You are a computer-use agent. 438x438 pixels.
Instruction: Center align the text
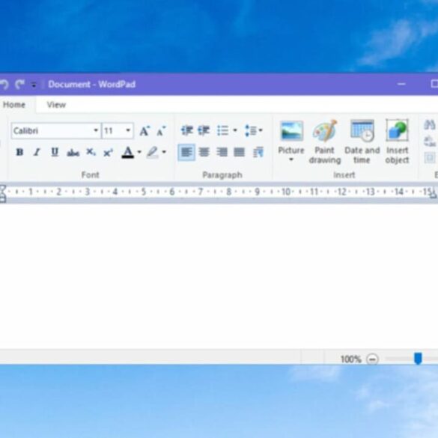point(204,152)
